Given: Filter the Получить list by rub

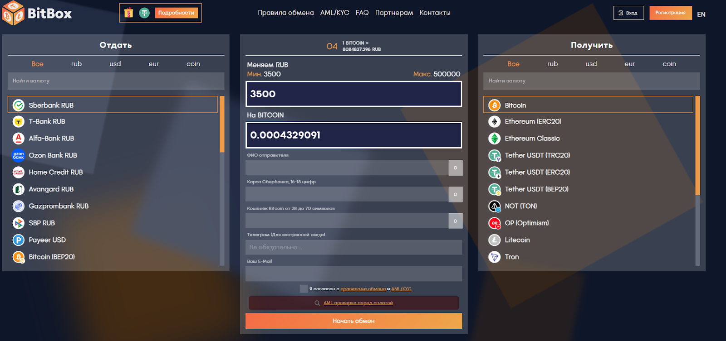Looking at the screenshot, I should (x=552, y=64).
